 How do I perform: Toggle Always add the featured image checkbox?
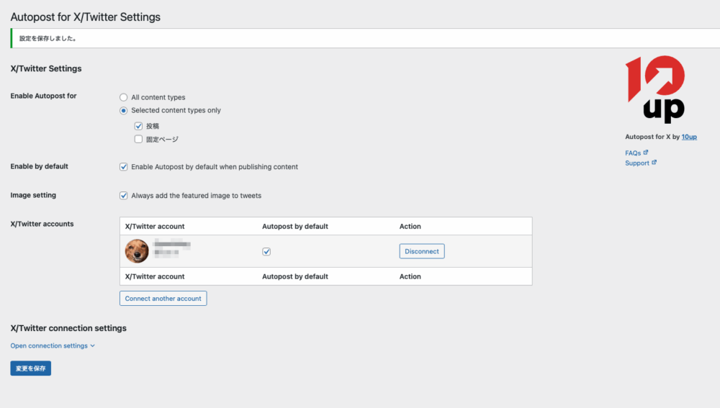[x=124, y=196]
